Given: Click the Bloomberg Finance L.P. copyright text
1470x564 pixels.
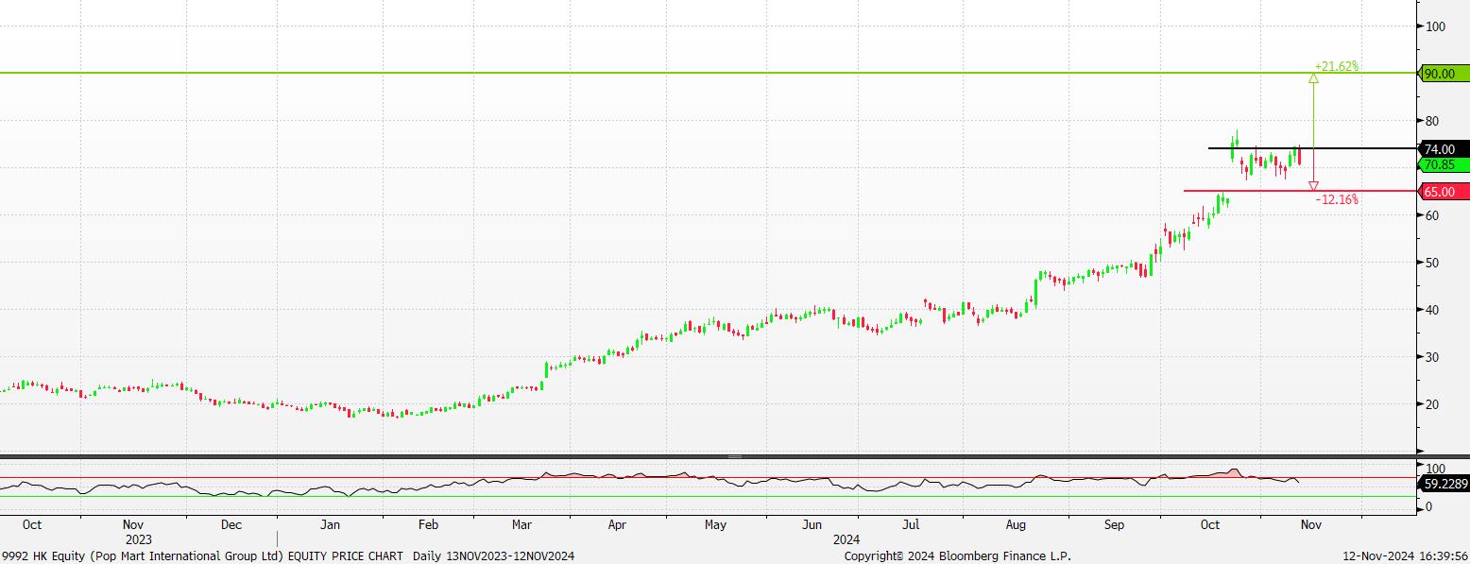Looking at the screenshot, I should click(x=957, y=556).
